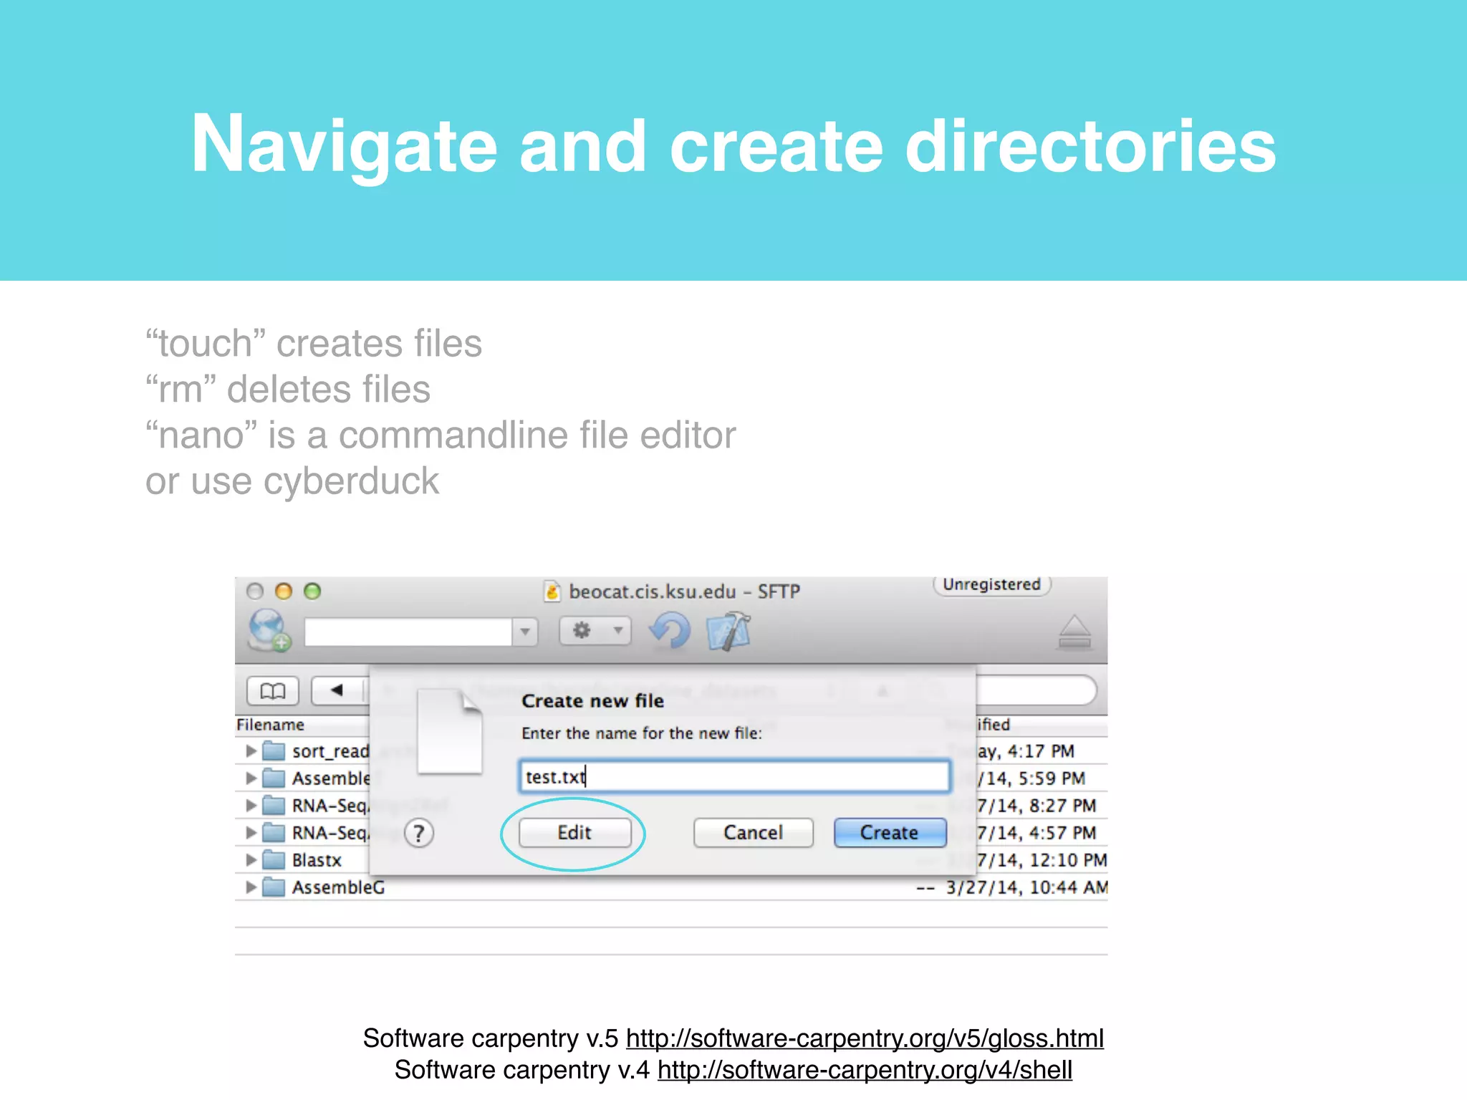Click the Cancel button
Screen dimensions: 1467x1100
753,833
